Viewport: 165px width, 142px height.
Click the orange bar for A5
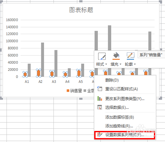pos(79,73)
